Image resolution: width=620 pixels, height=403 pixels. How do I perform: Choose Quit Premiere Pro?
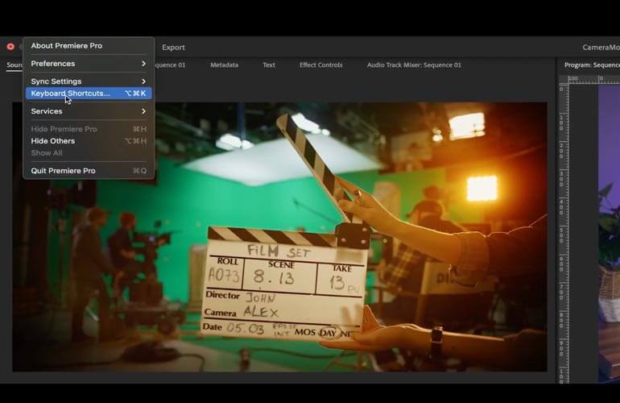click(89, 171)
